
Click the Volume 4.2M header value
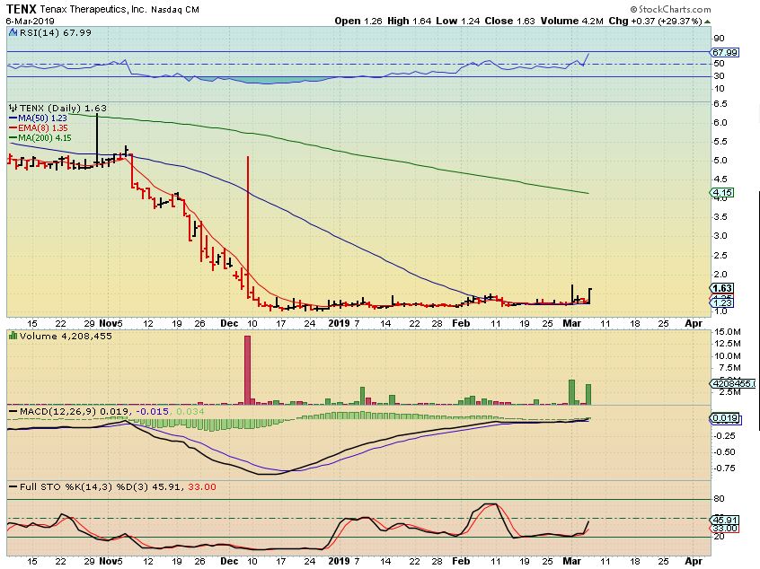pos(572,22)
